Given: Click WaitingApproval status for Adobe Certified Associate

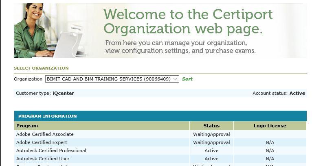Looking at the screenshot, I should coord(211,134).
